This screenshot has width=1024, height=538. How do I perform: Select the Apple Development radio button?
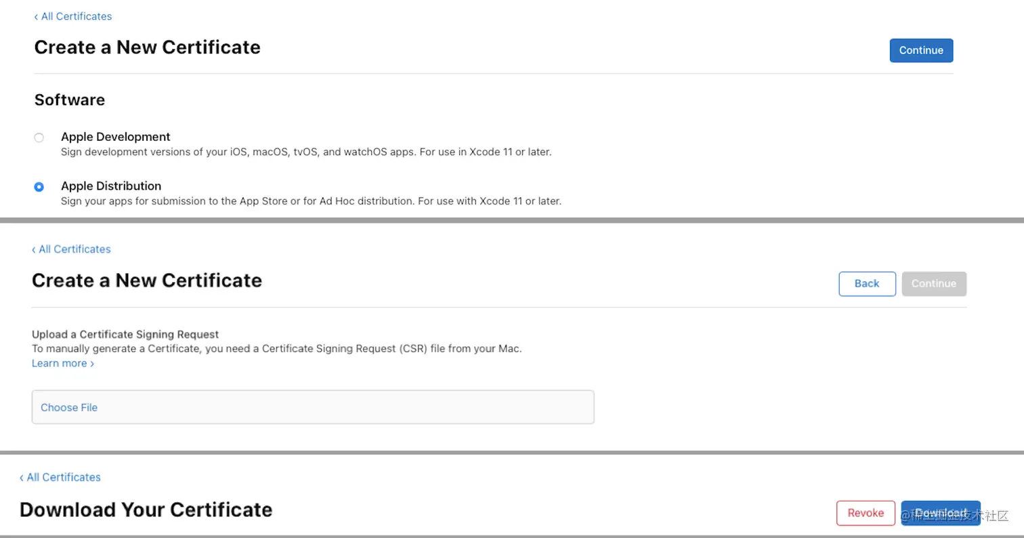(39, 138)
